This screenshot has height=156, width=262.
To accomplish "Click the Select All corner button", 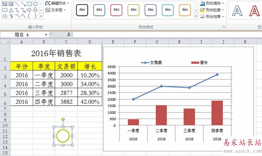I will click(x=5, y=42).
